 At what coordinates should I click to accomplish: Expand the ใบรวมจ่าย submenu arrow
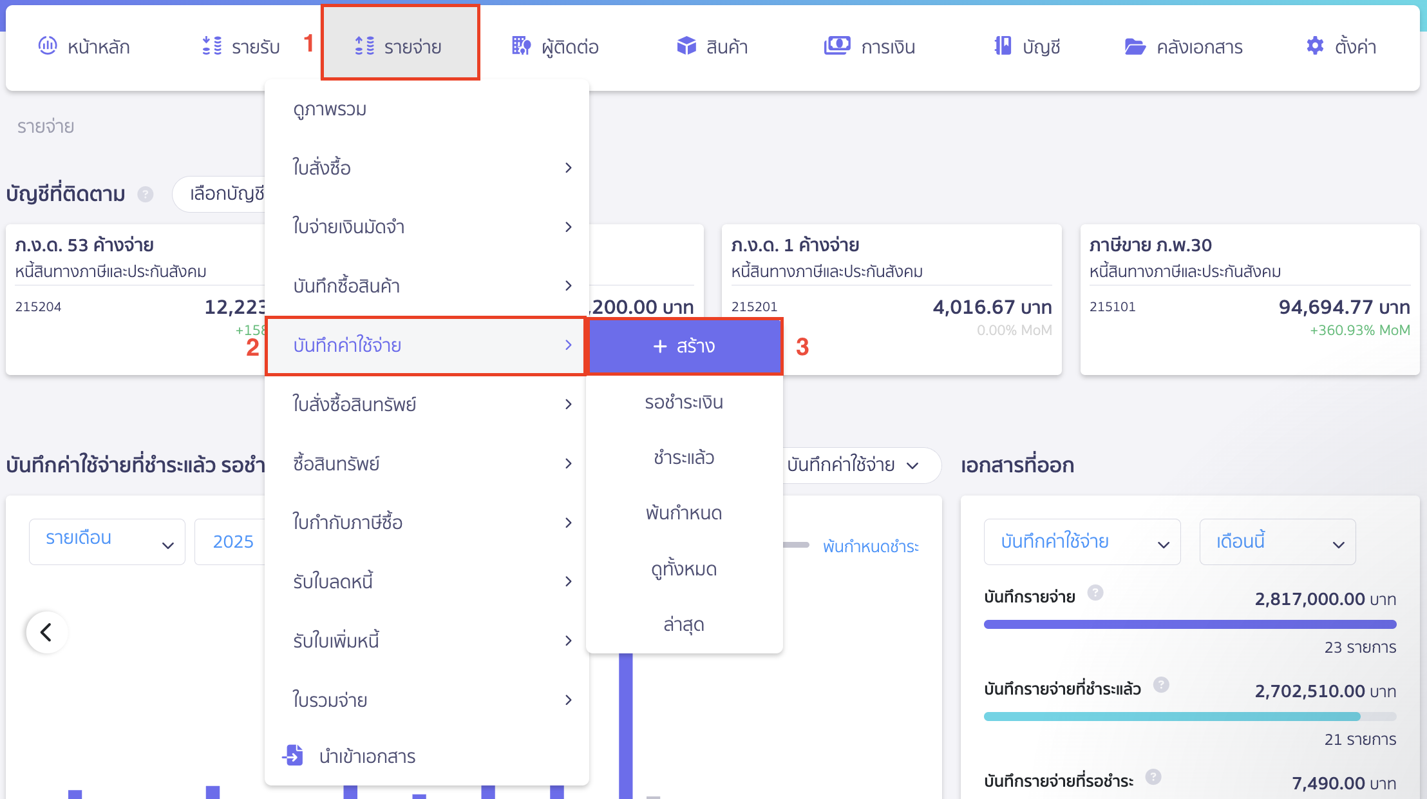568,700
